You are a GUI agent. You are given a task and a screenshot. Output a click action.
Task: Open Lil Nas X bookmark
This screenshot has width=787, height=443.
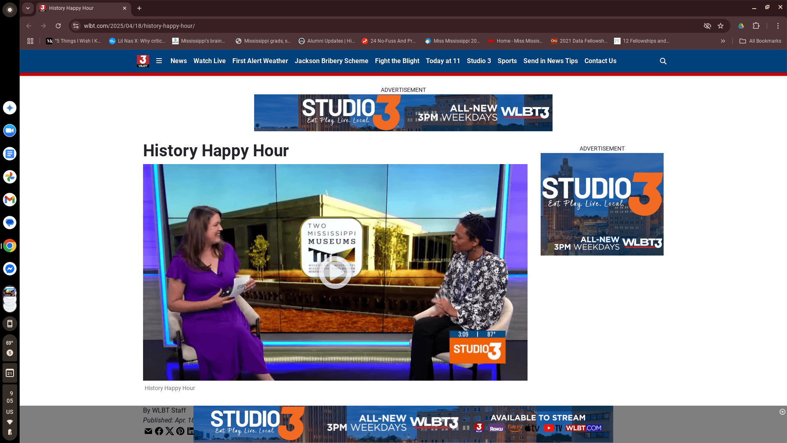tap(137, 41)
